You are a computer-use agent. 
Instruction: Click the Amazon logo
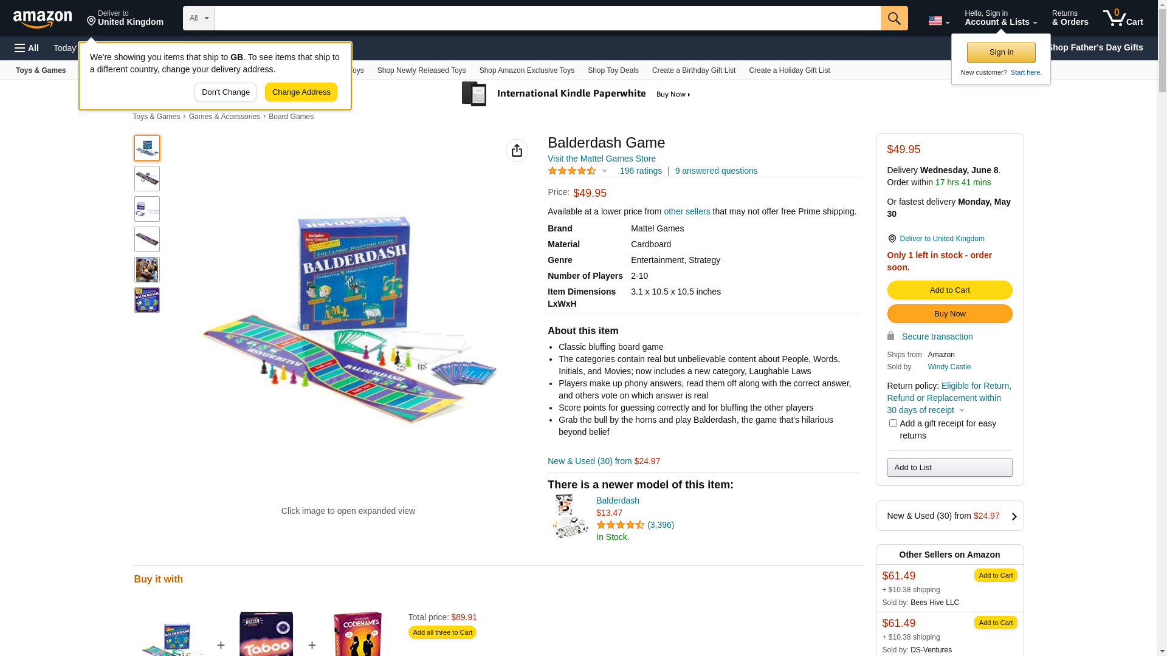pos(43,19)
